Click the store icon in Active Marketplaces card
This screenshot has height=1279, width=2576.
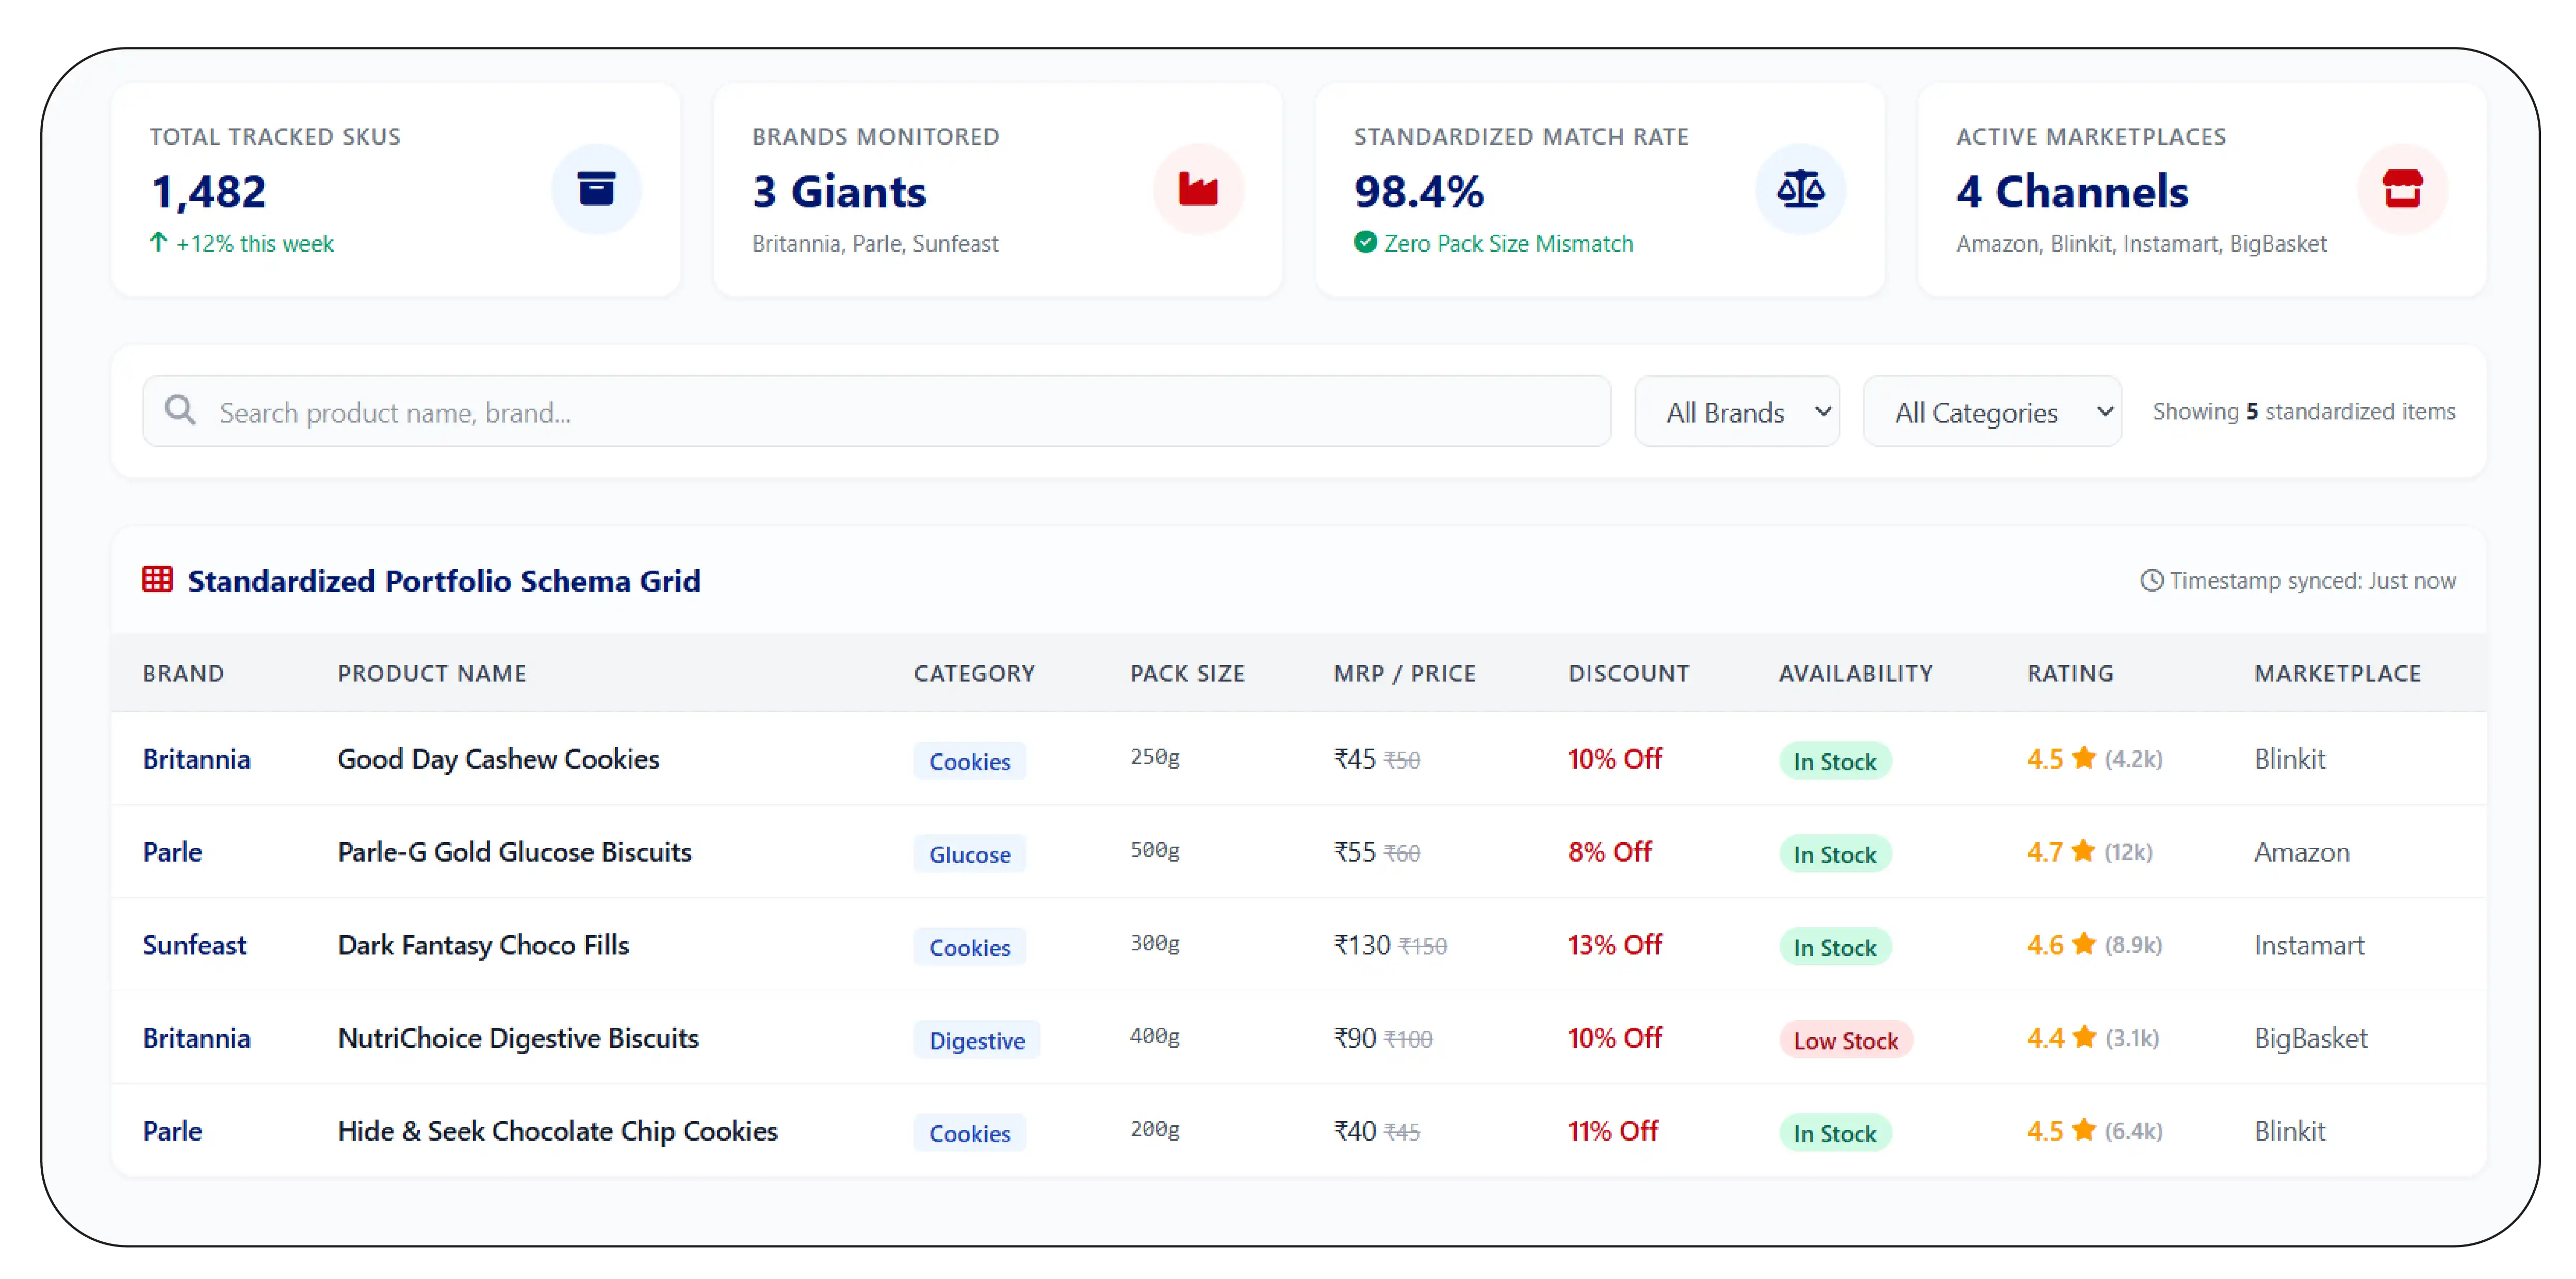click(2402, 189)
